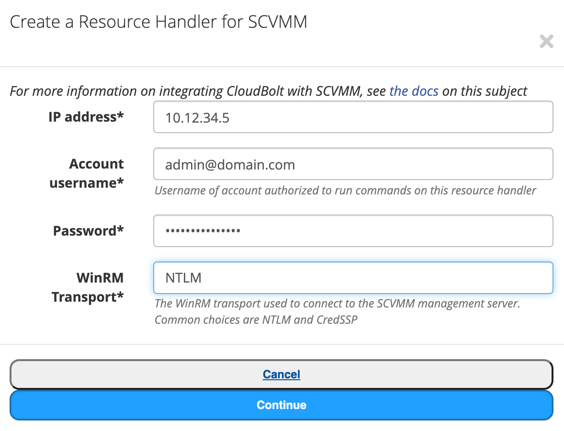This screenshot has width=564, height=431.
Task: Click the CloudBolt SCVMM integration info sentence
Action: 268,91
